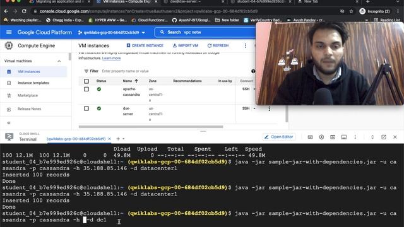Maximize or restore the Cloud Shell panel
The width and height of the screenshot is (404, 227).
pyautogui.click(x=372, y=137)
